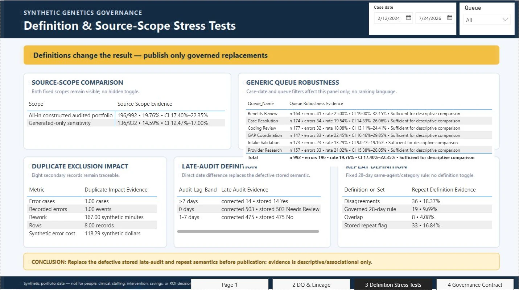This screenshot has height=290, width=519.
Task: Open the end date calendar picker icon
Action: 450,17
